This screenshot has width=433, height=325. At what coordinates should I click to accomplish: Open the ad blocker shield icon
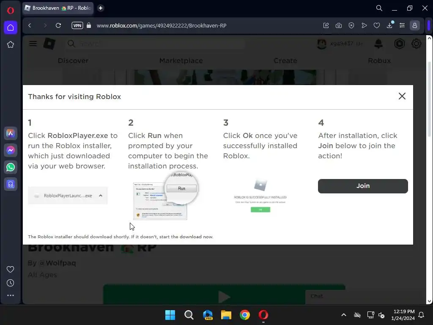click(351, 25)
